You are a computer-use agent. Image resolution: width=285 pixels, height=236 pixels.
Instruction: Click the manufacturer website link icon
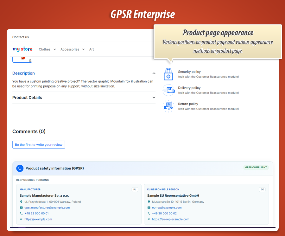[21, 219]
